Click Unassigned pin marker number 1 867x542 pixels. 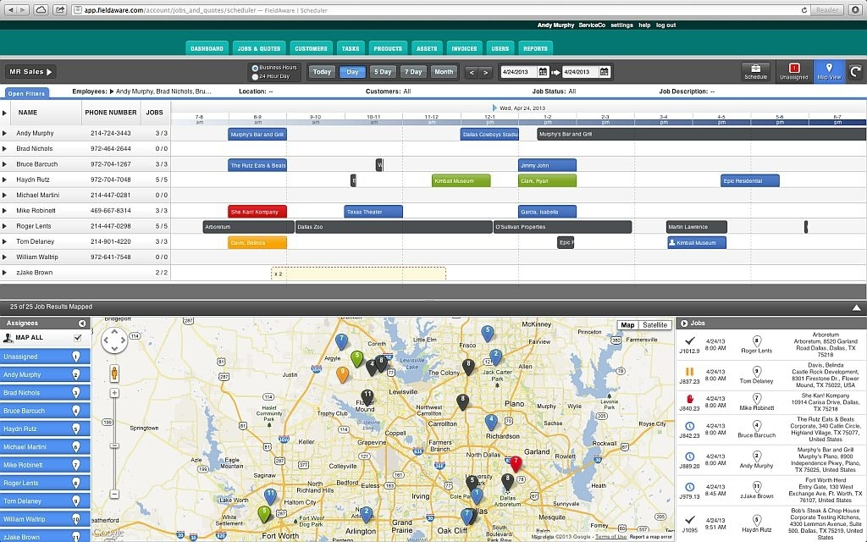76,357
